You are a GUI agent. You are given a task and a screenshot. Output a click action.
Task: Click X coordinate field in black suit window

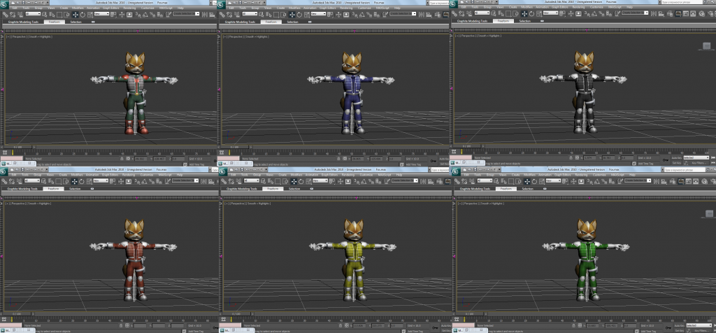point(590,157)
